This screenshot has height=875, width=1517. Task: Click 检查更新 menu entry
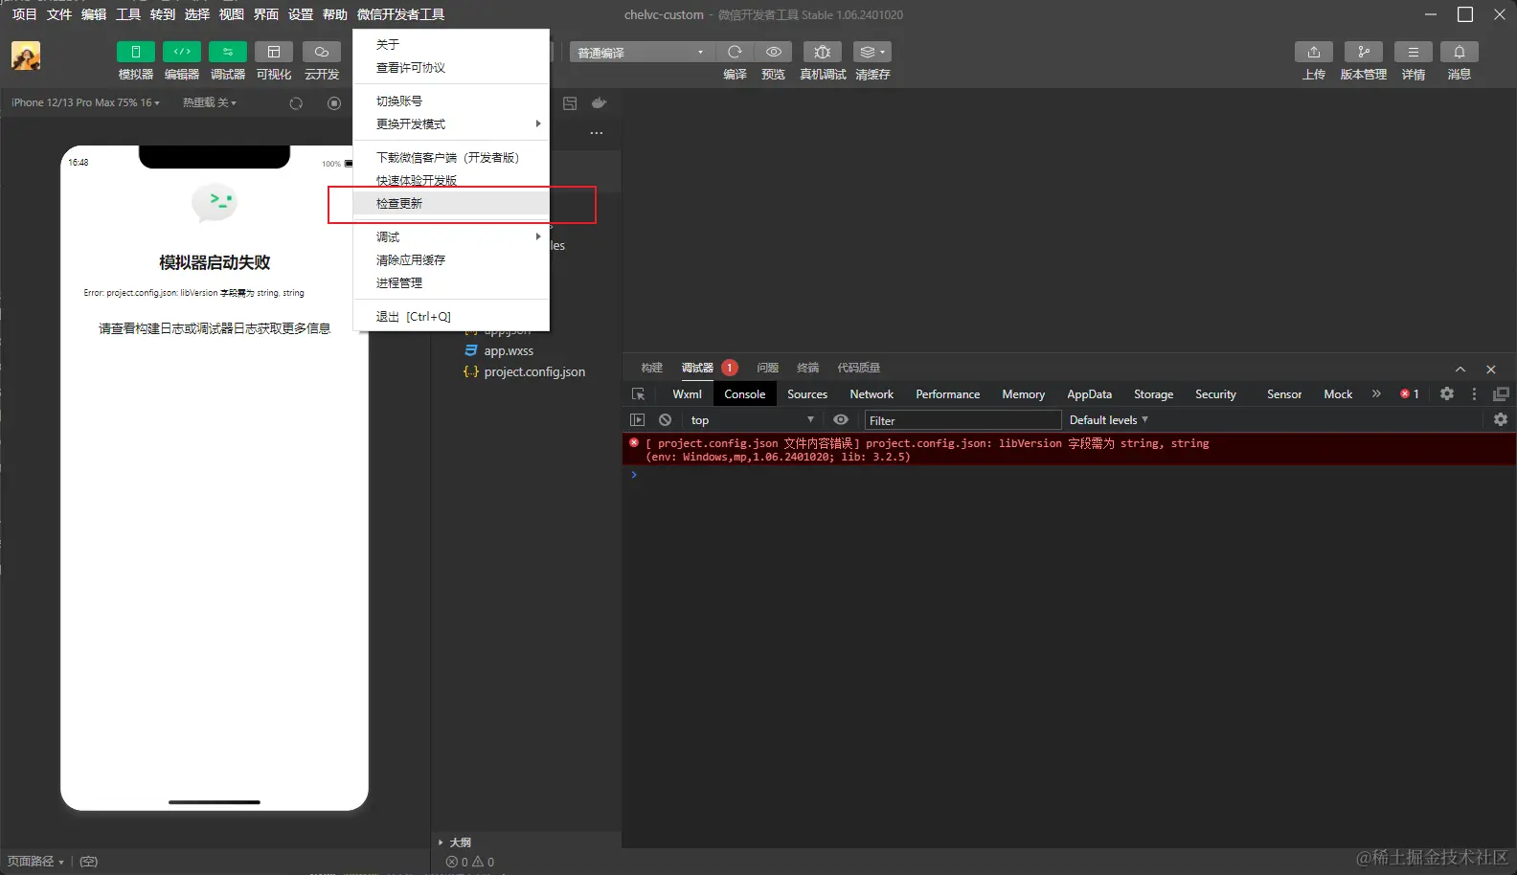click(x=451, y=204)
